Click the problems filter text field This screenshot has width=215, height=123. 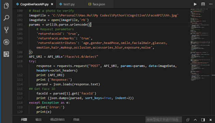[164, 120]
